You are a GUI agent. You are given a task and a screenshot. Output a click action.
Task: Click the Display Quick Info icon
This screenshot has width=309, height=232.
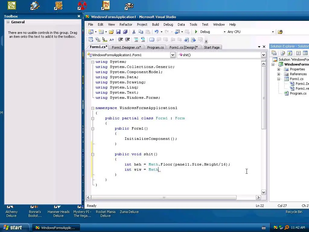105,40
